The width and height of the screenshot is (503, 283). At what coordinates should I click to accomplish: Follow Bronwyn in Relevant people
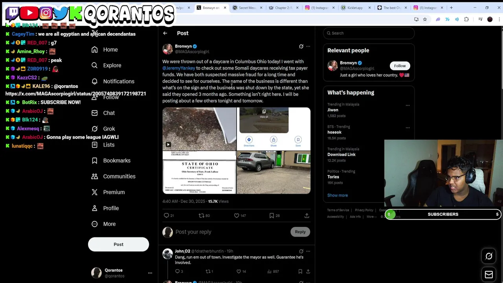point(400,66)
